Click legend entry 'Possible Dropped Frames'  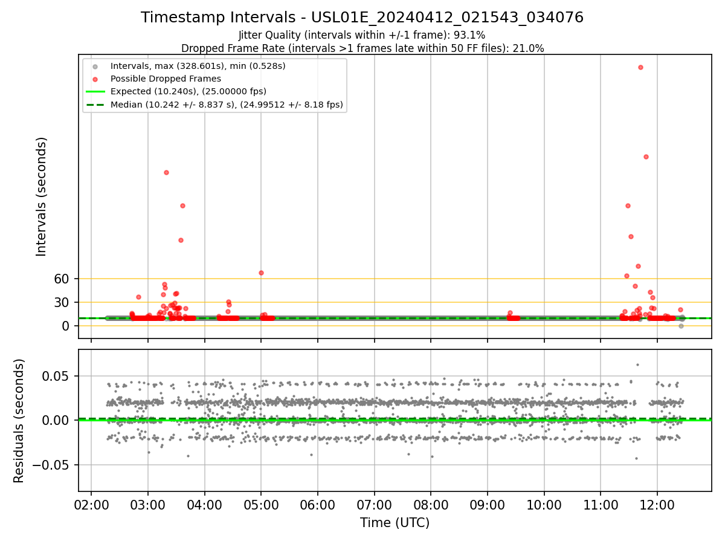tap(166, 79)
